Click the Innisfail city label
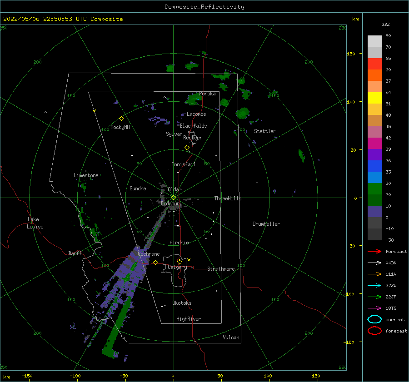 click(184, 164)
